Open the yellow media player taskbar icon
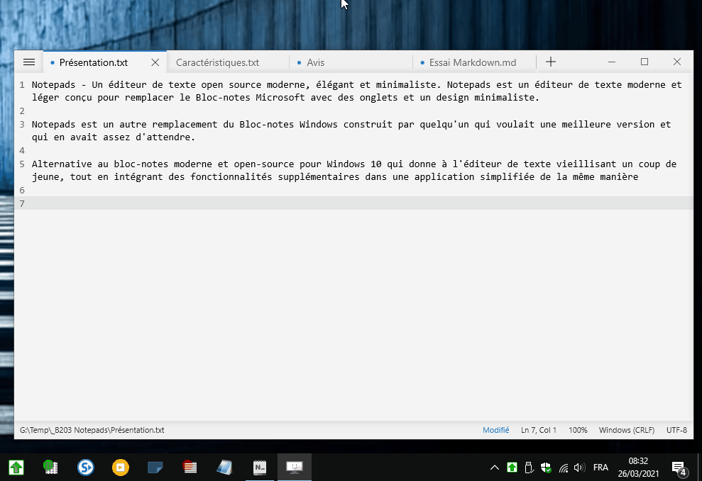Screen dimensions: 702x481 tap(121, 468)
